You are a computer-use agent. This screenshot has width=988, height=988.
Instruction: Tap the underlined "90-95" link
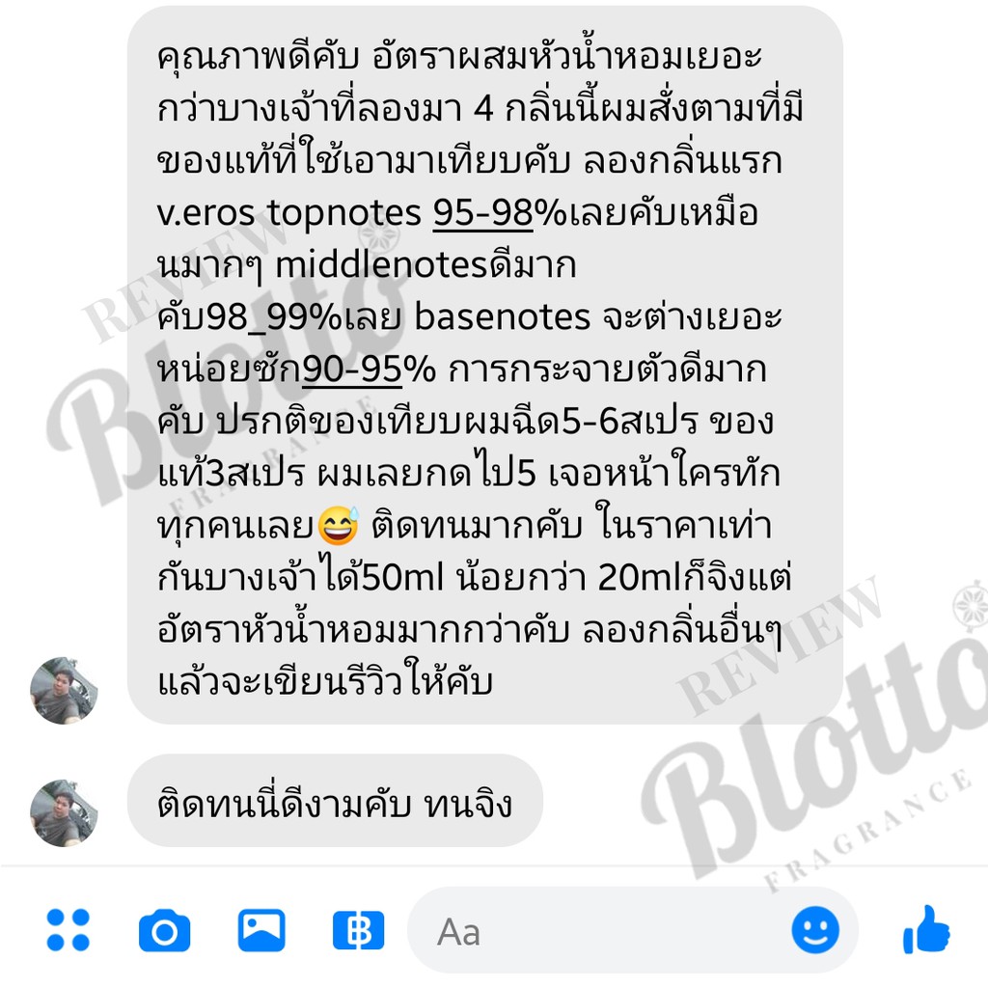pos(352,370)
